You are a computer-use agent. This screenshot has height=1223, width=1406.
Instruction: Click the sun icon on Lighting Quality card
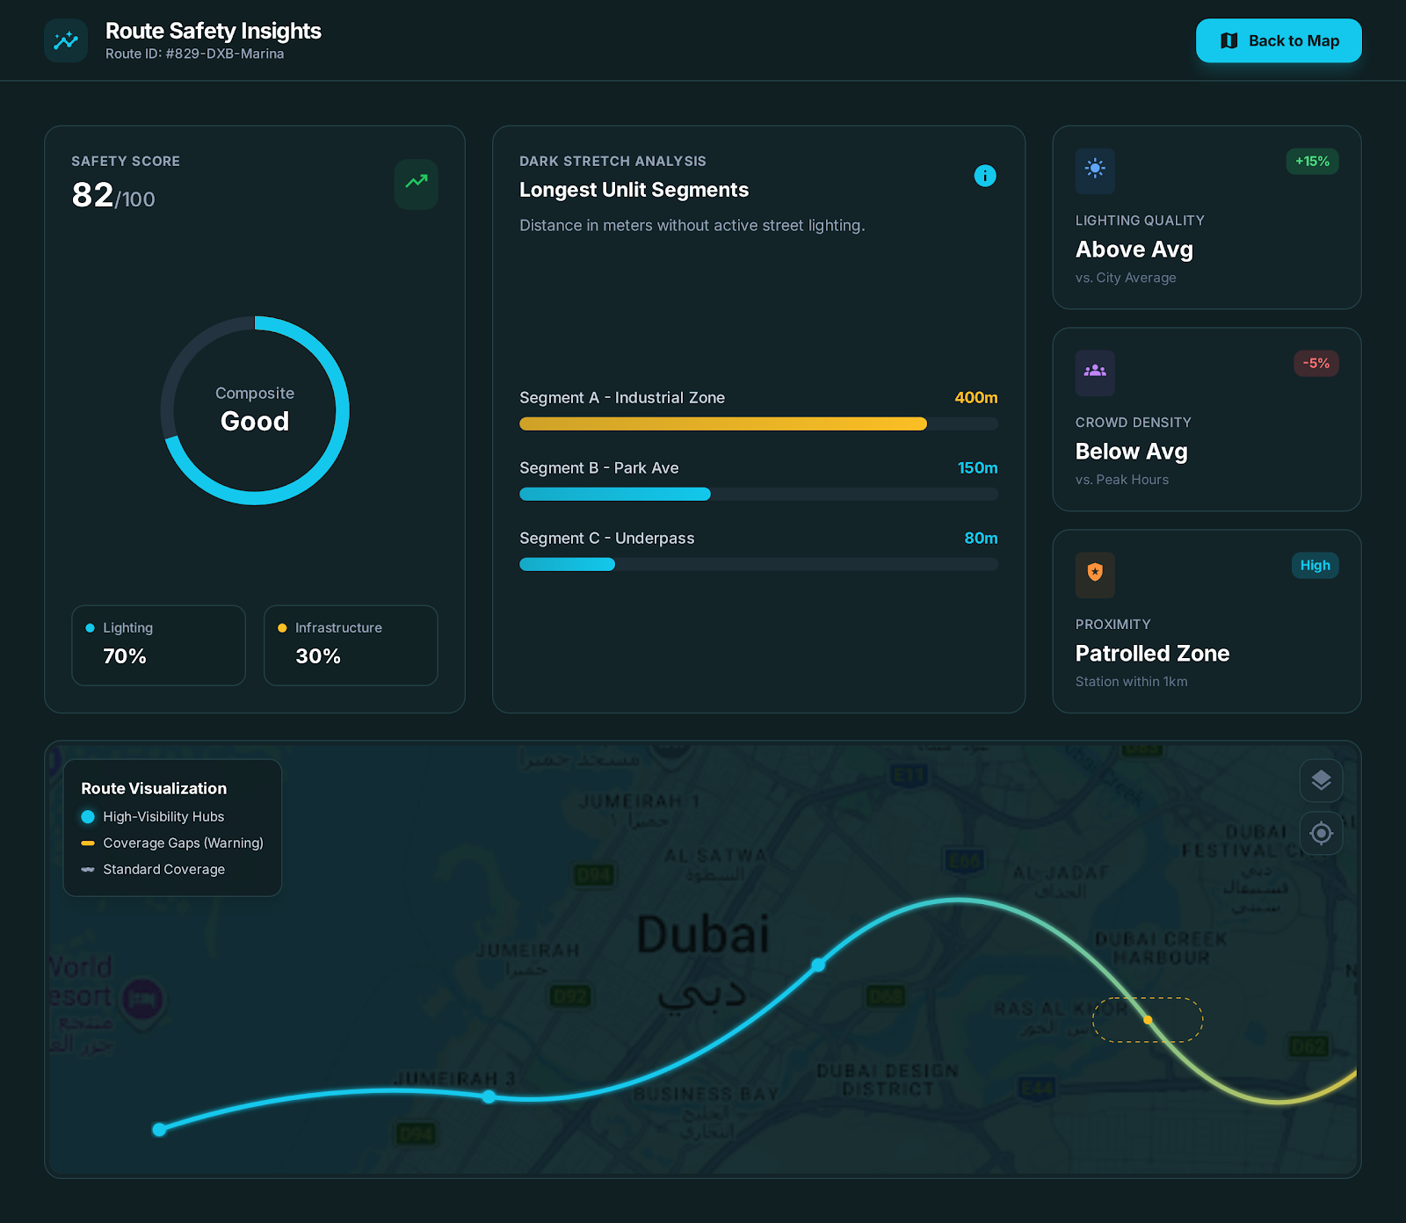coord(1095,170)
